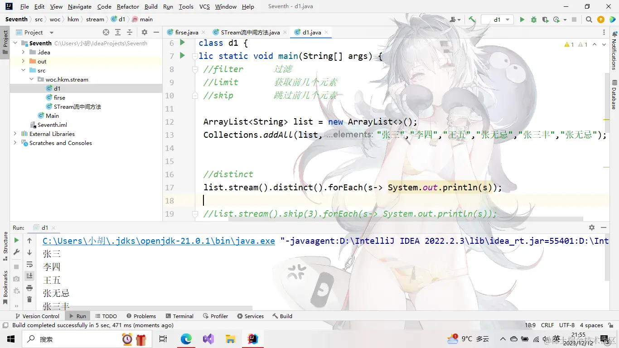Run d1 with Coverage from the toolbar
The width and height of the screenshot is (619, 348).
pos(545,19)
